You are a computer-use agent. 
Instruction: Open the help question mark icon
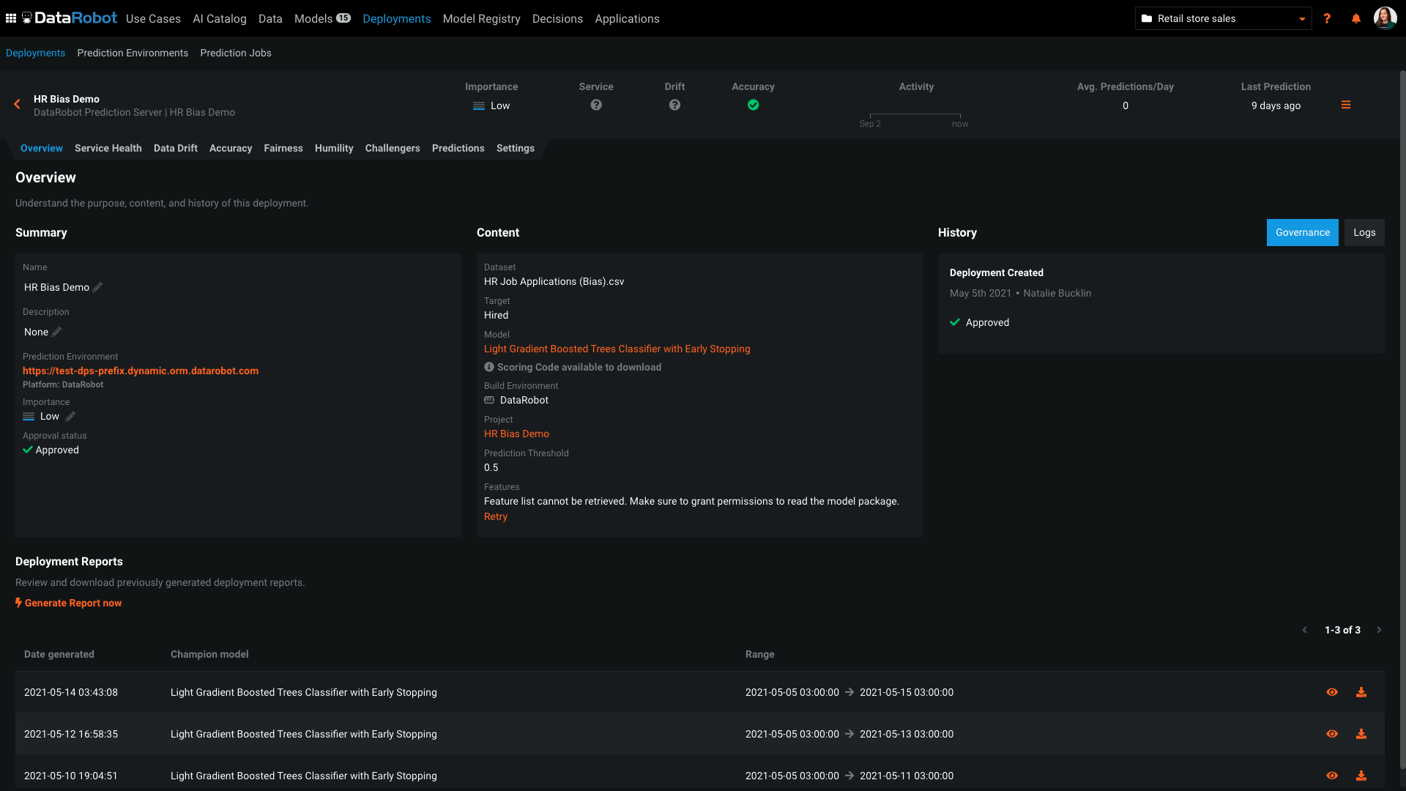[1327, 18]
